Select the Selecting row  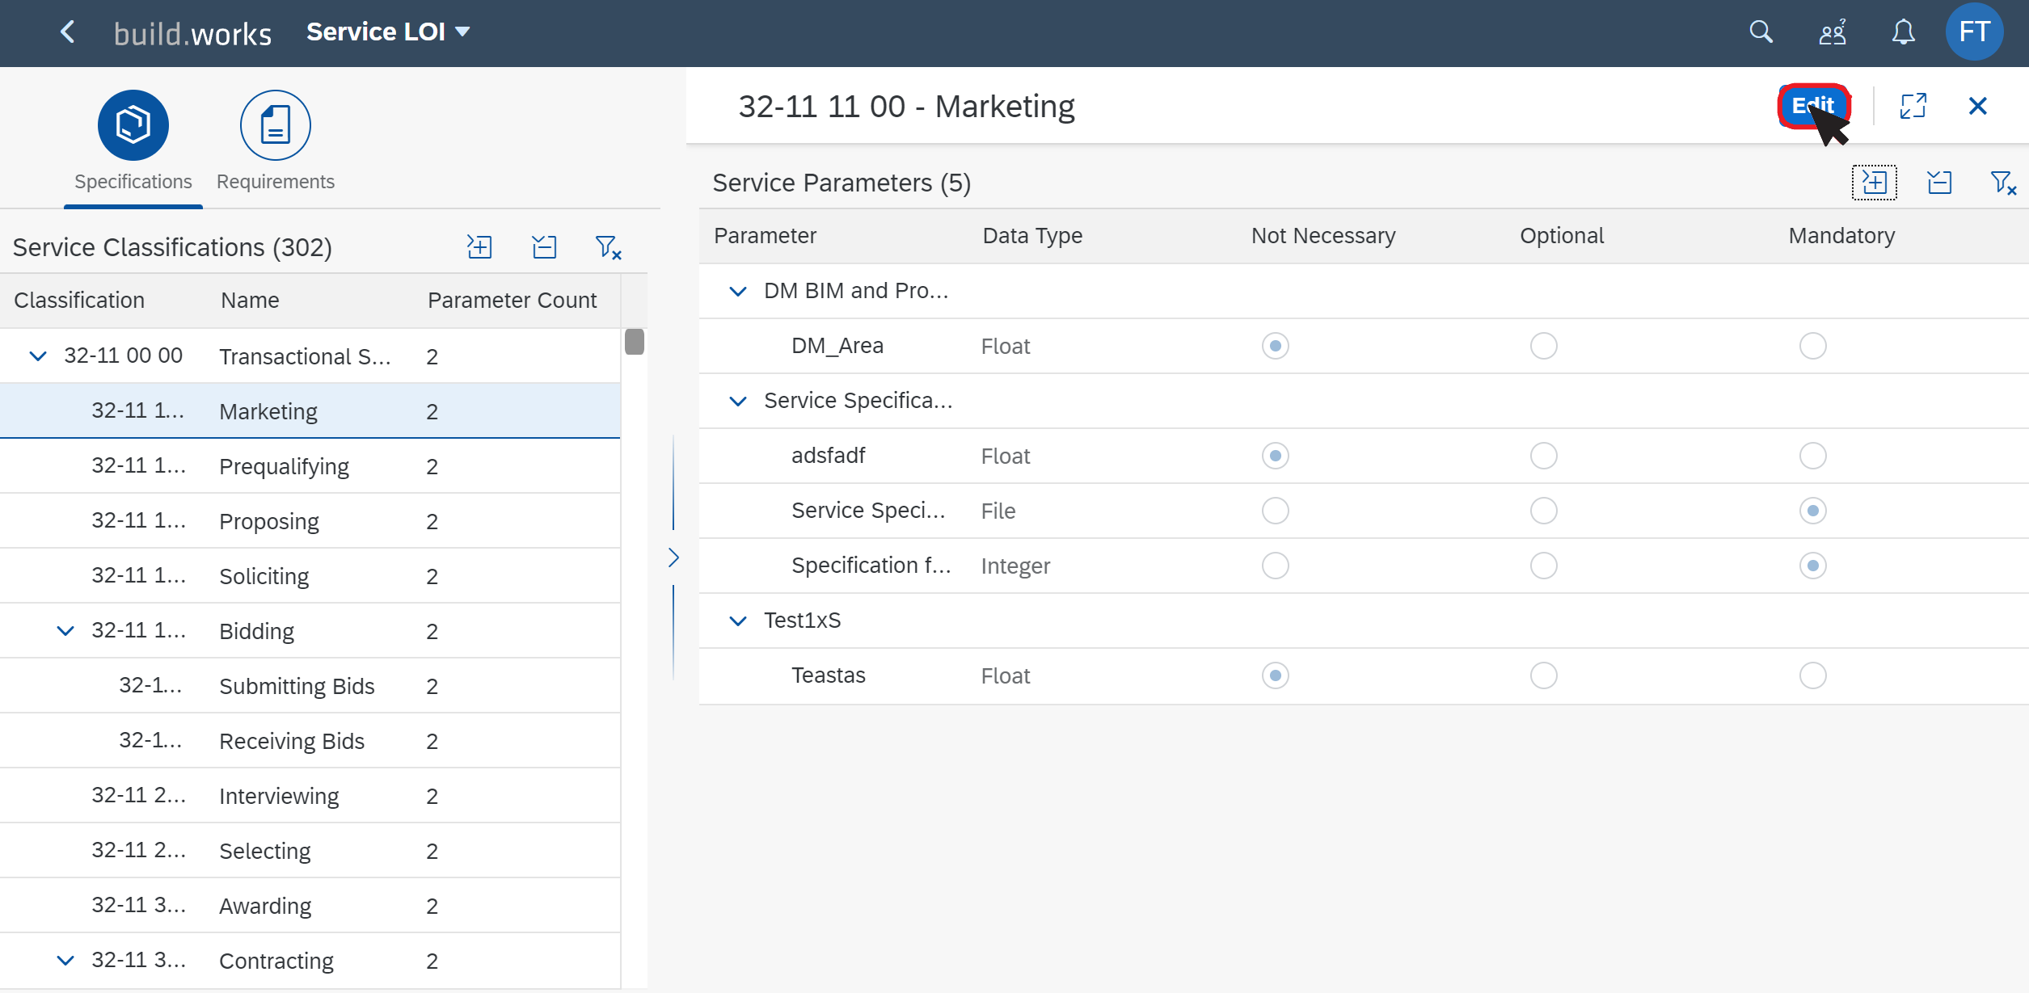(x=310, y=851)
